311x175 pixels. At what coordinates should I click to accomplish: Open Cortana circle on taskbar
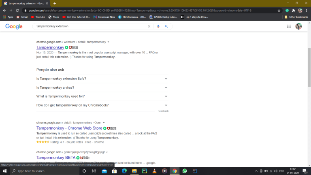tap(84, 171)
